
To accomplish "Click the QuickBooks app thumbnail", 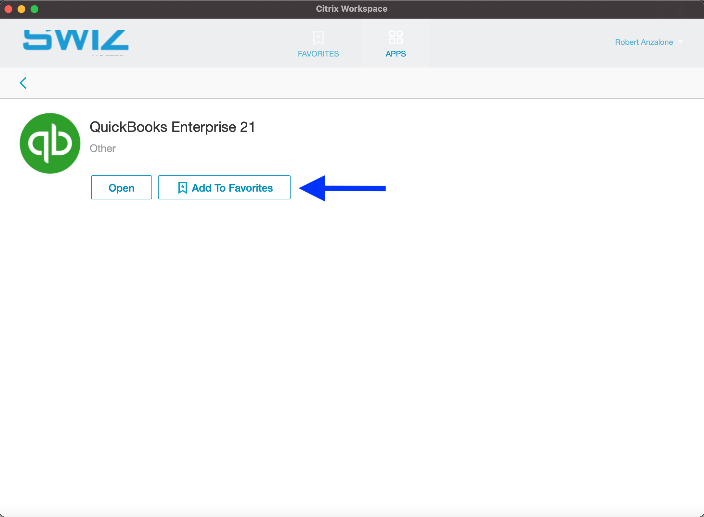I will [49, 143].
